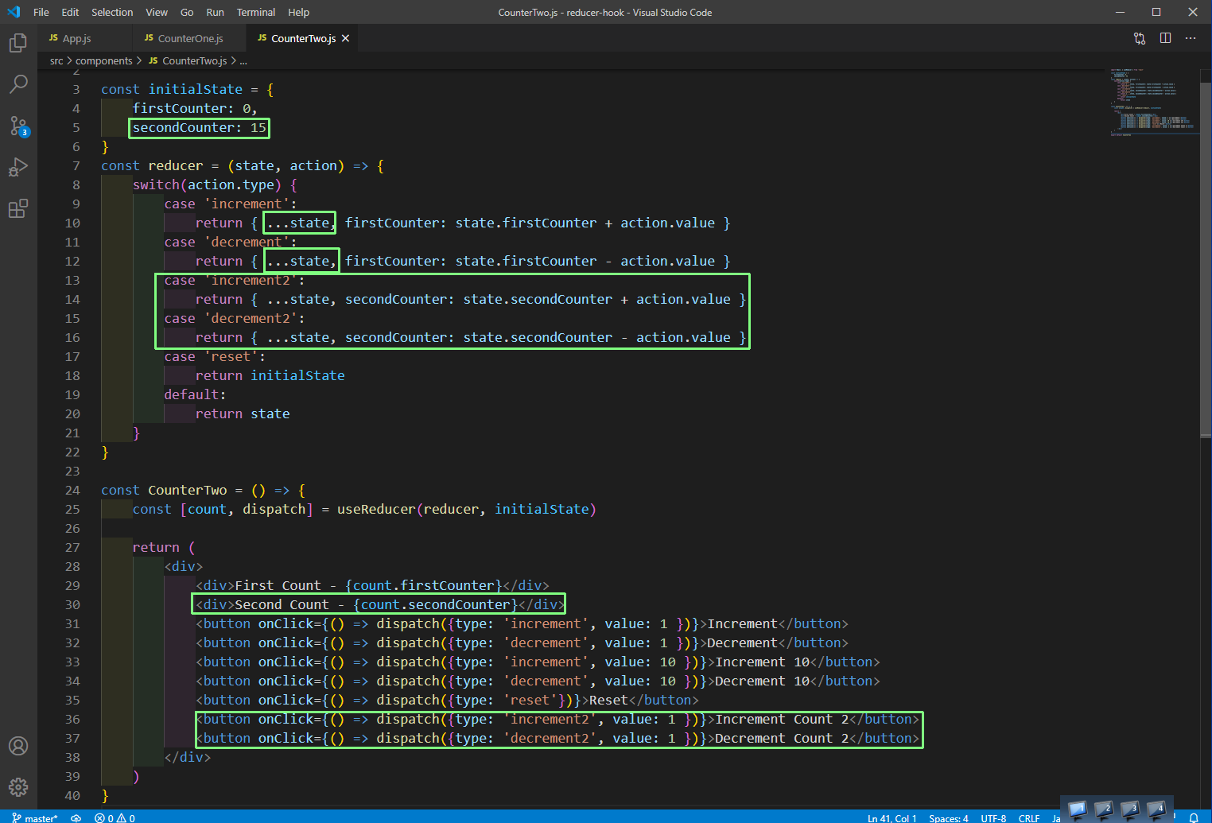This screenshot has width=1212, height=823.
Task: Open the Extensions view
Action: coord(18,208)
